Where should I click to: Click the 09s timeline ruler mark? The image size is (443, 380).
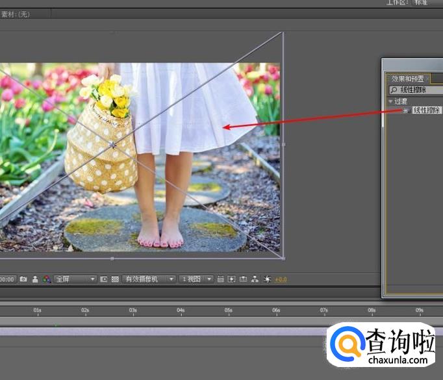click(x=420, y=310)
